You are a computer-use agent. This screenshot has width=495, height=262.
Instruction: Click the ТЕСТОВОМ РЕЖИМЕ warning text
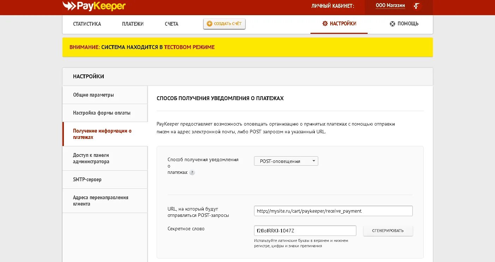189,47
